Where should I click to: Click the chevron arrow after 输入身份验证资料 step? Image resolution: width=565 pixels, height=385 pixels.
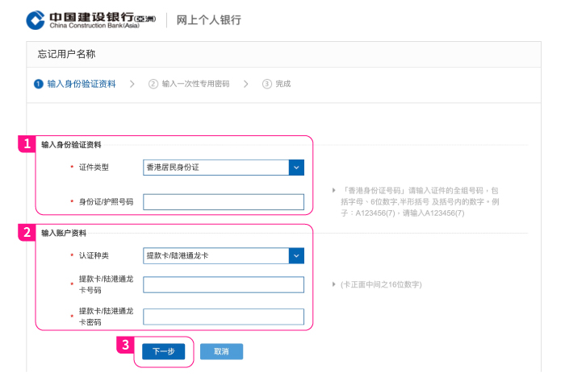[x=132, y=84]
